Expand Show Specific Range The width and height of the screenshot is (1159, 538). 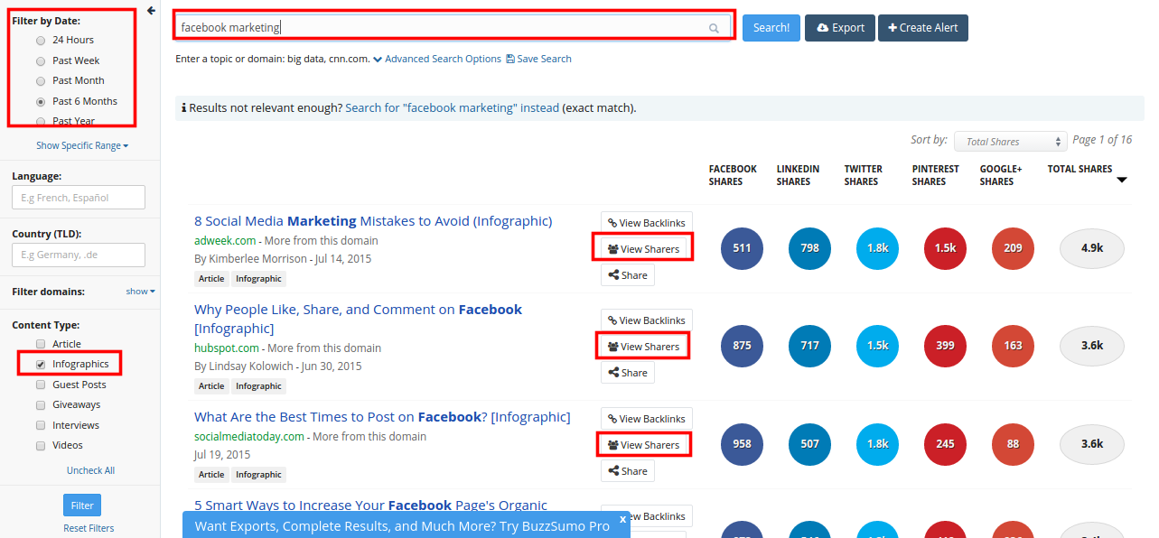(82, 145)
